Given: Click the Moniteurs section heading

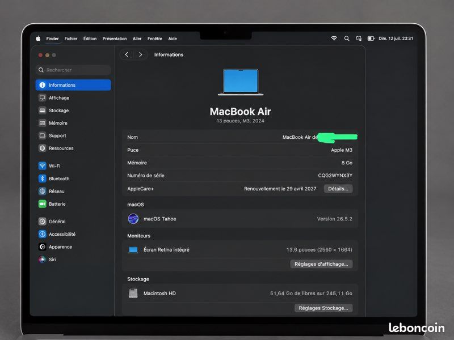Looking at the screenshot, I should [x=138, y=236].
